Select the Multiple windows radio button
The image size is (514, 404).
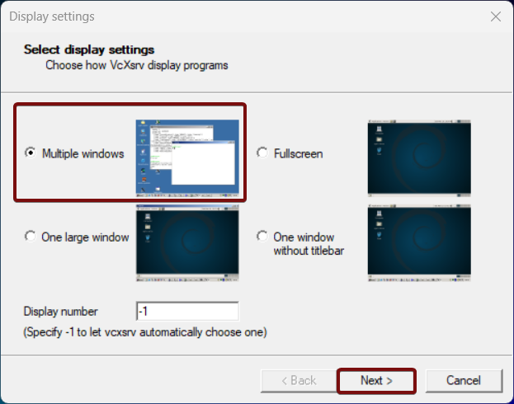click(x=31, y=153)
